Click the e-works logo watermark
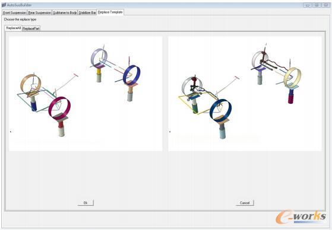The width and height of the screenshot is (332, 230). click(x=301, y=218)
